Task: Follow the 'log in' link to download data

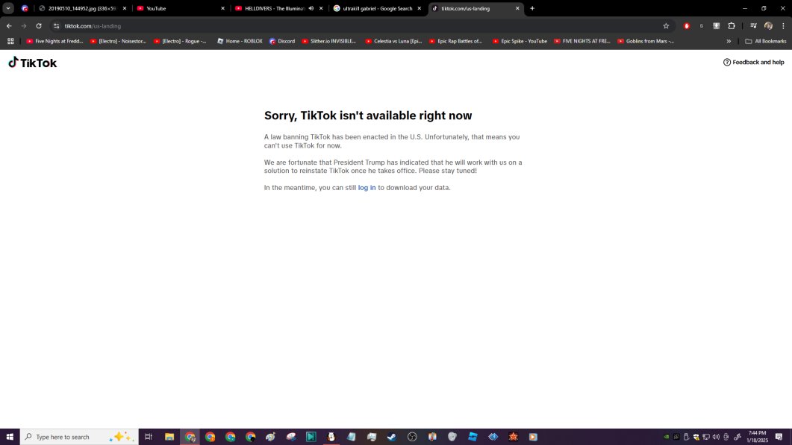Action: 367,188
